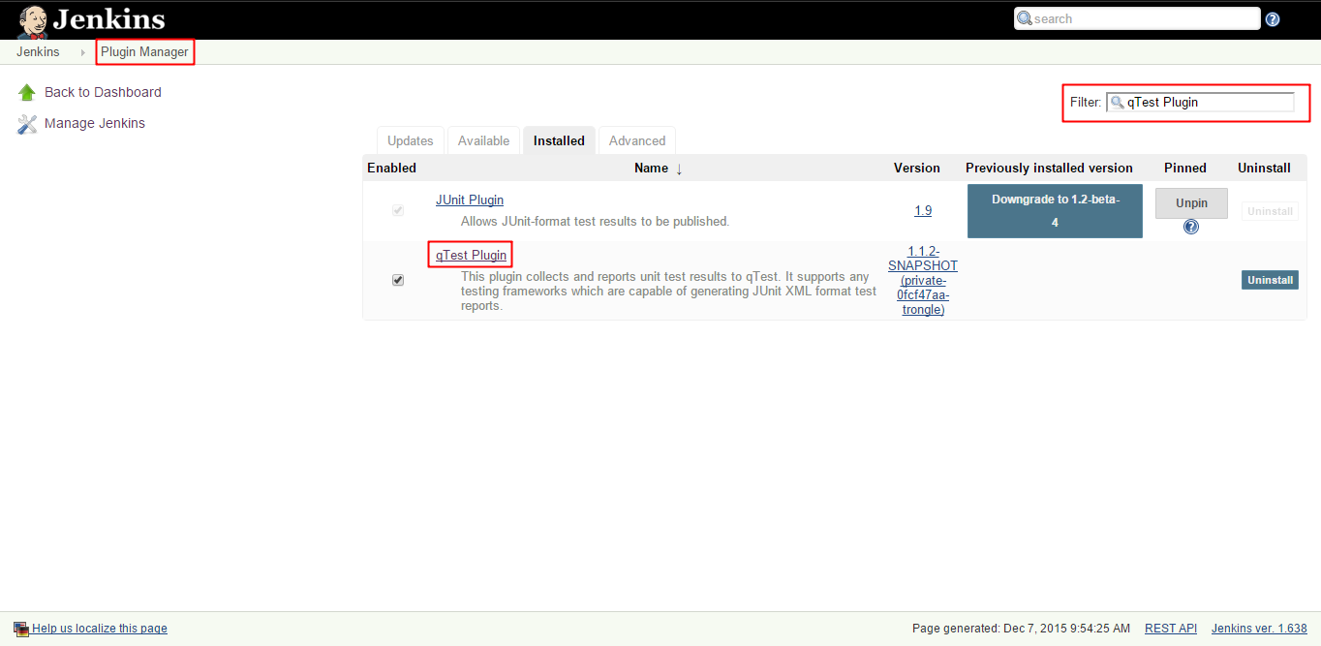
Task: Click Downgrade to 1.2-beta-4 button
Action: pyautogui.click(x=1055, y=211)
